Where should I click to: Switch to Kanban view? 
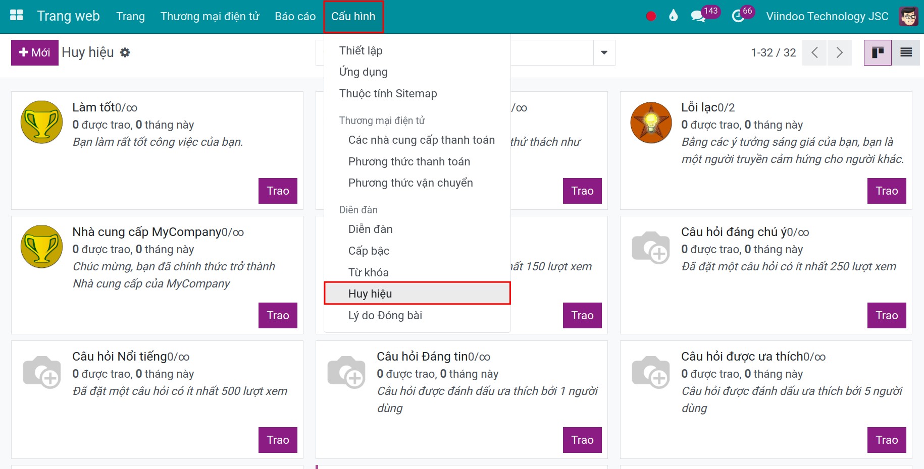878,52
